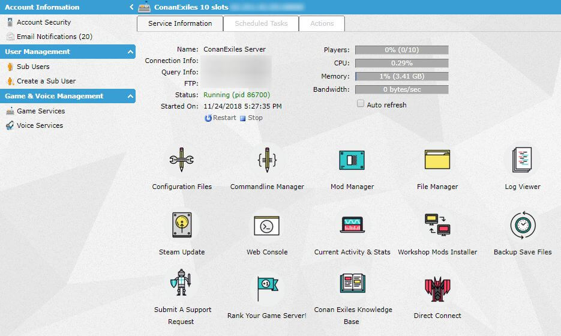Open the Log Viewer
The image size is (561, 336).
point(522,160)
